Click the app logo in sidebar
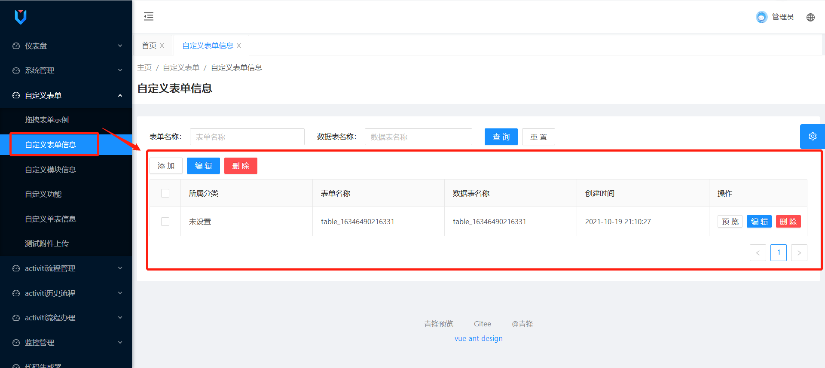825x368 pixels. point(21,17)
